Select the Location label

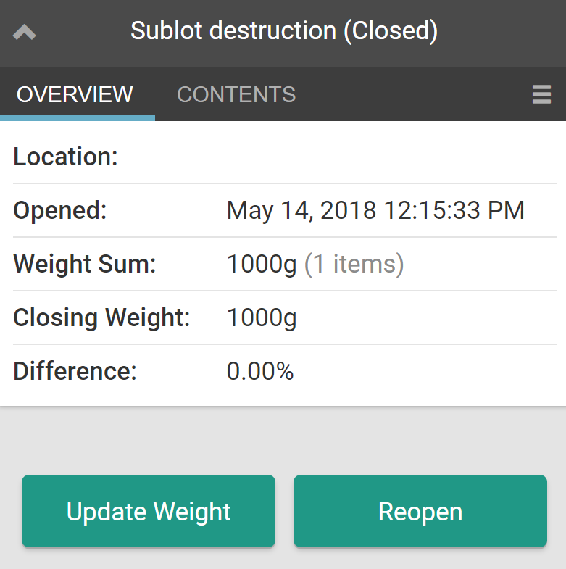point(65,157)
